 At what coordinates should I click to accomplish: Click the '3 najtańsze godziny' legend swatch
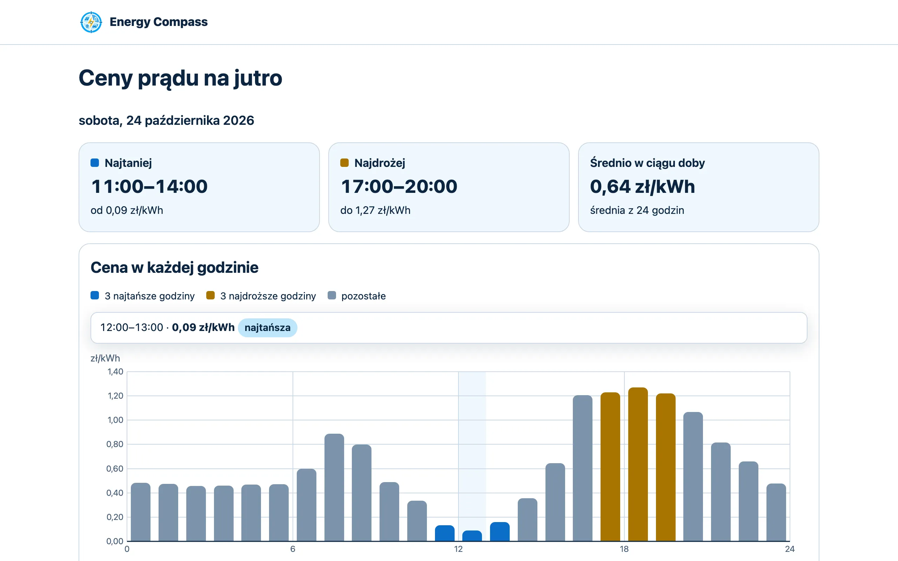coord(95,295)
